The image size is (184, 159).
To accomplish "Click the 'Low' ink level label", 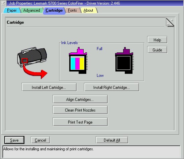I will pyautogui.click(x=100, y=75).
